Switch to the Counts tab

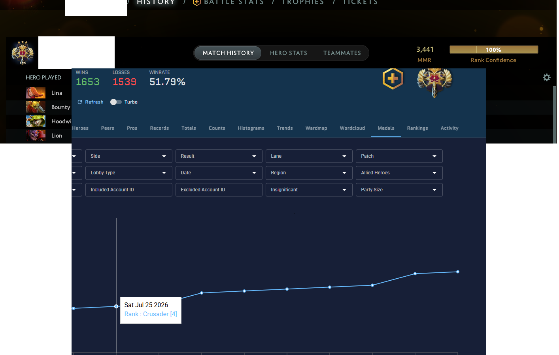point(217,128)
